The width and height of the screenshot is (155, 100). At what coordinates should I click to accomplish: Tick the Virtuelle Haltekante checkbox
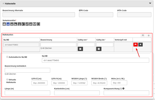(x=7, y=79)
